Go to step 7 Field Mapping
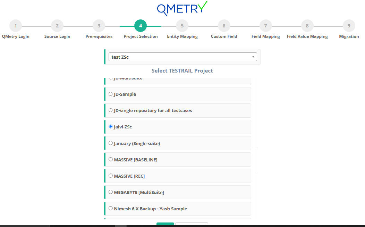Screen dimensions: 365x227 click(x=266, y=26)
